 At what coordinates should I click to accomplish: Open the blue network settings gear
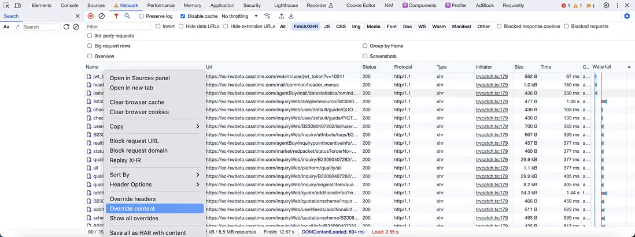(627, 16)
